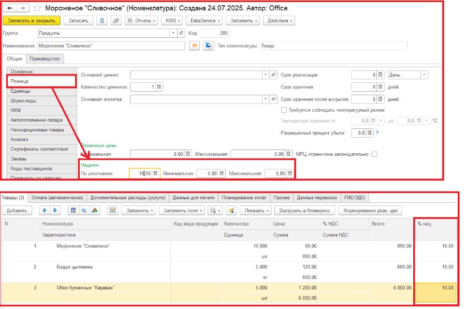The height and width of the screenshot is (309, 466).
Task: Click the help question mark near Разрешенный процент убыли
Action: (377, 133)
